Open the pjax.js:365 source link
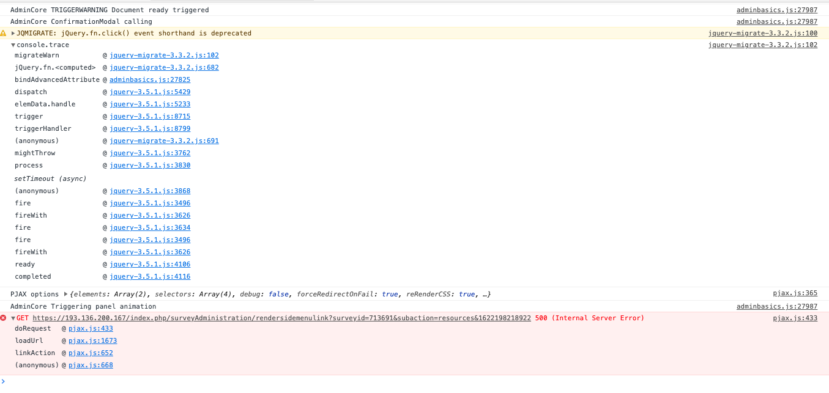Image resolution: width=829 pixels, height=393 pixels. (795, 294)
